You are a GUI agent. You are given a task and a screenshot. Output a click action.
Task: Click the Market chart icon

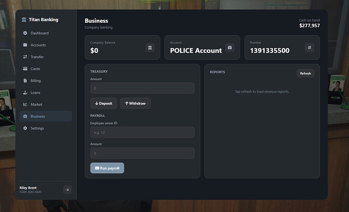coord(25,104)
